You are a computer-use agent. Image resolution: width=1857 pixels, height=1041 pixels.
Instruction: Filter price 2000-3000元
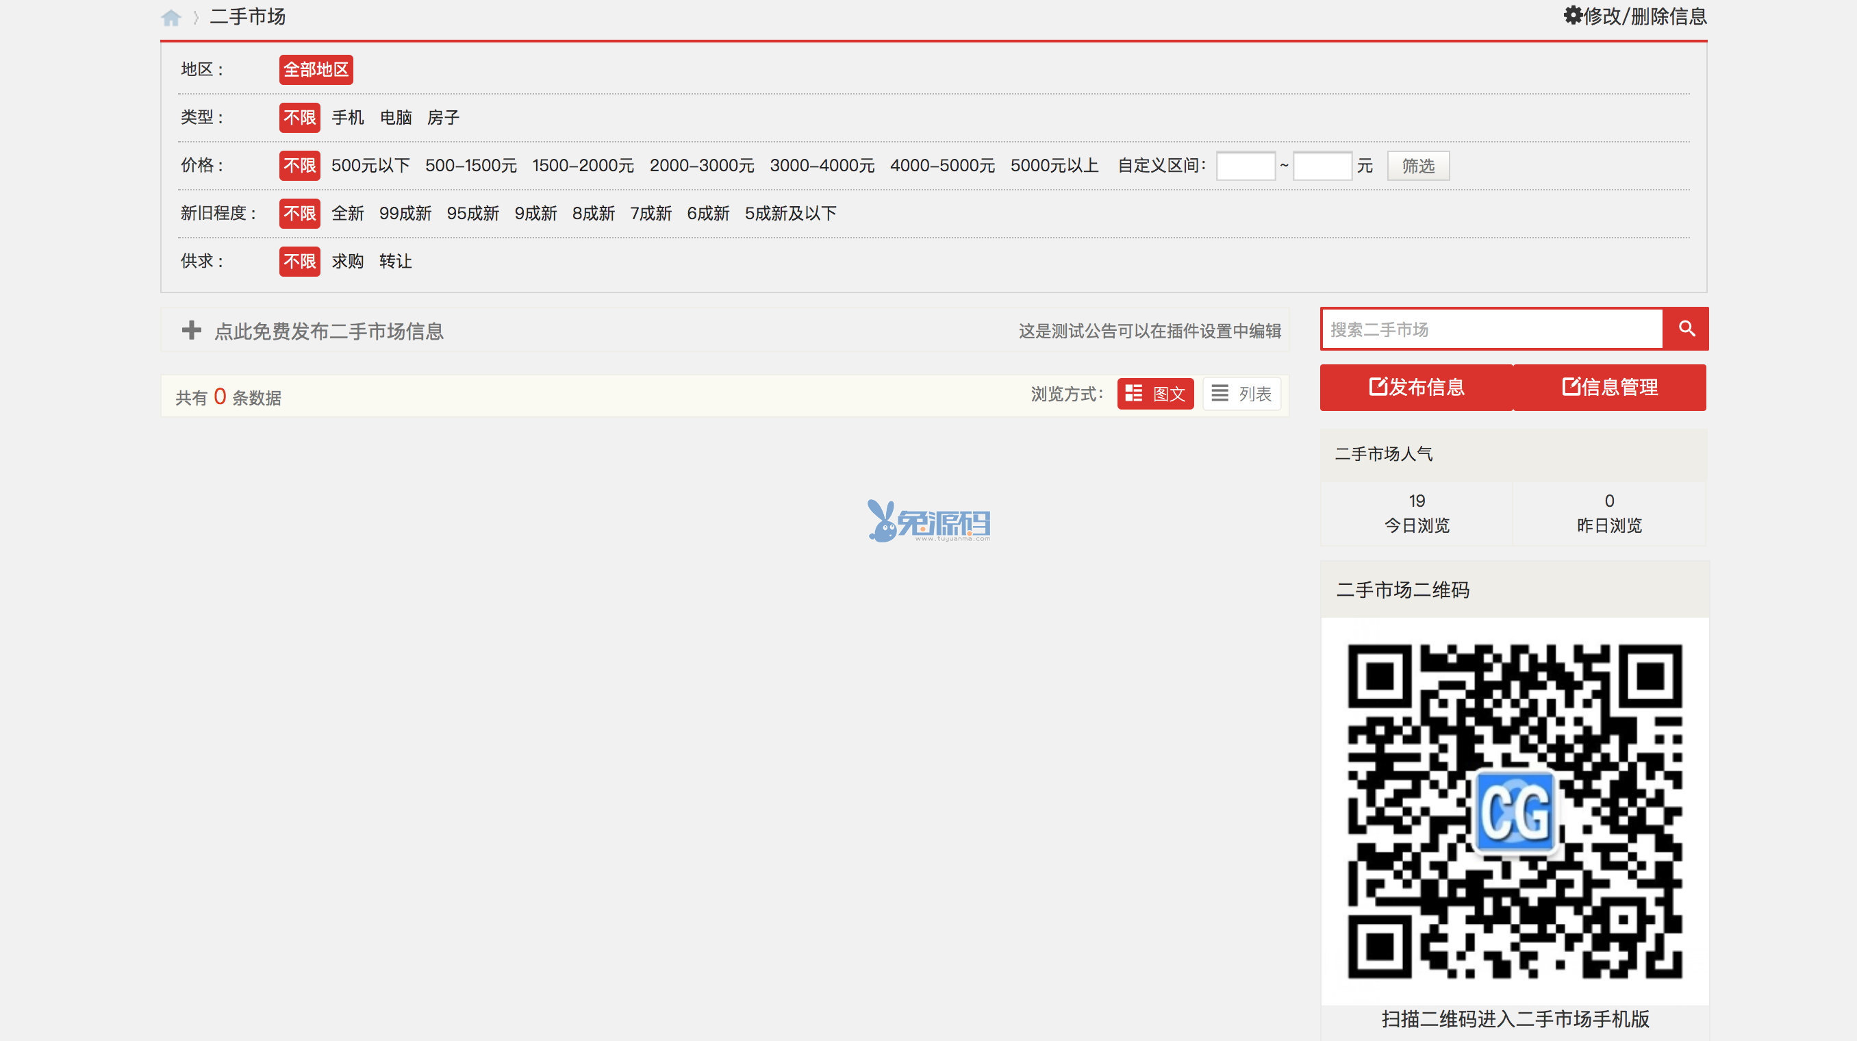(x=701, y=166)
